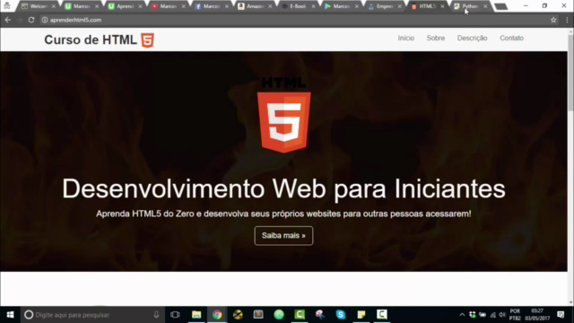Image resolution: width=574 pixels, height=323 pixels.
Task: Open the Descrição nav link
Action: [x=472, y=38]
